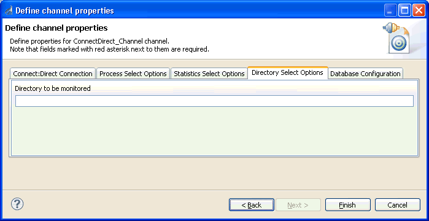
Task: Click the 'Directory to be monitored' label
Action: point(53,88)
